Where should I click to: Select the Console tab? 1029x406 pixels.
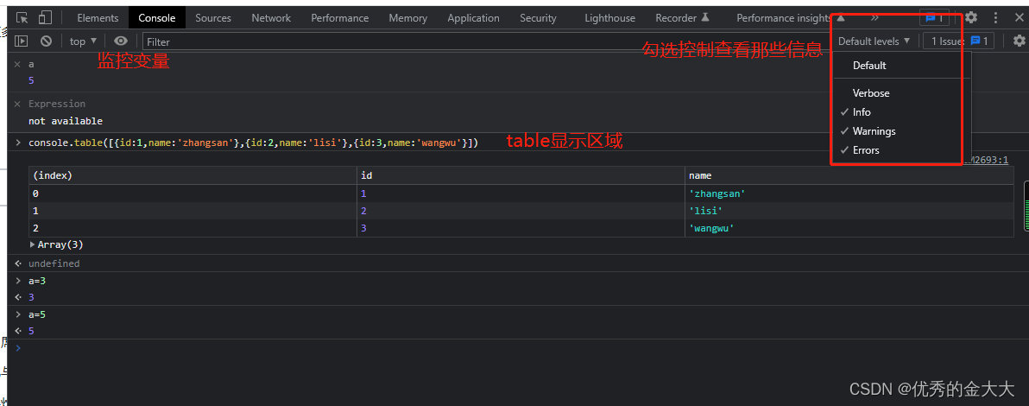point(157,18)
